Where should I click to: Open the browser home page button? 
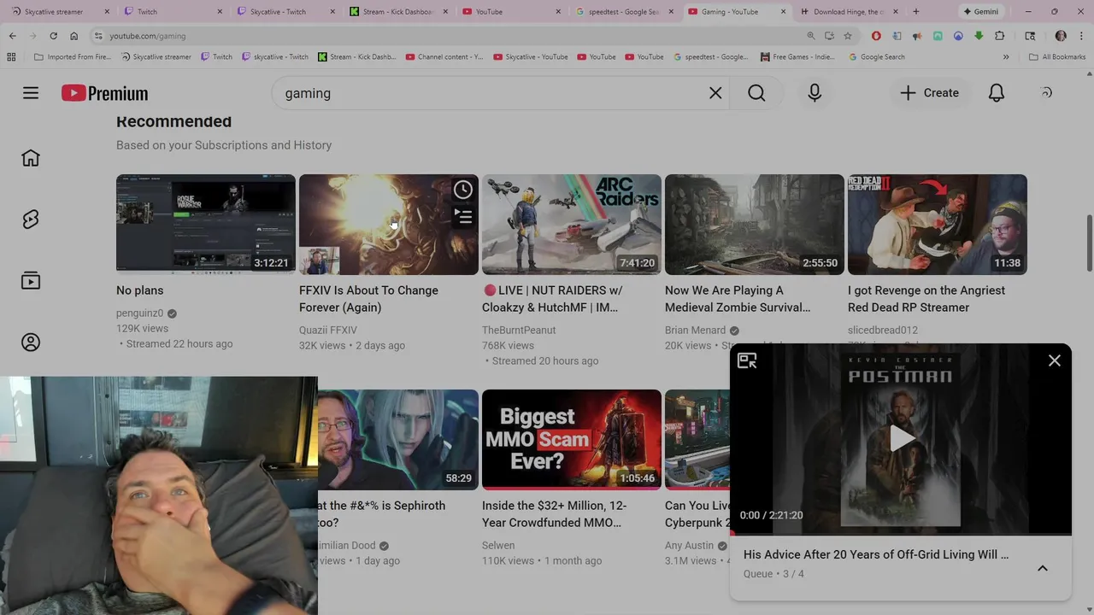click(x=74, y=36)
